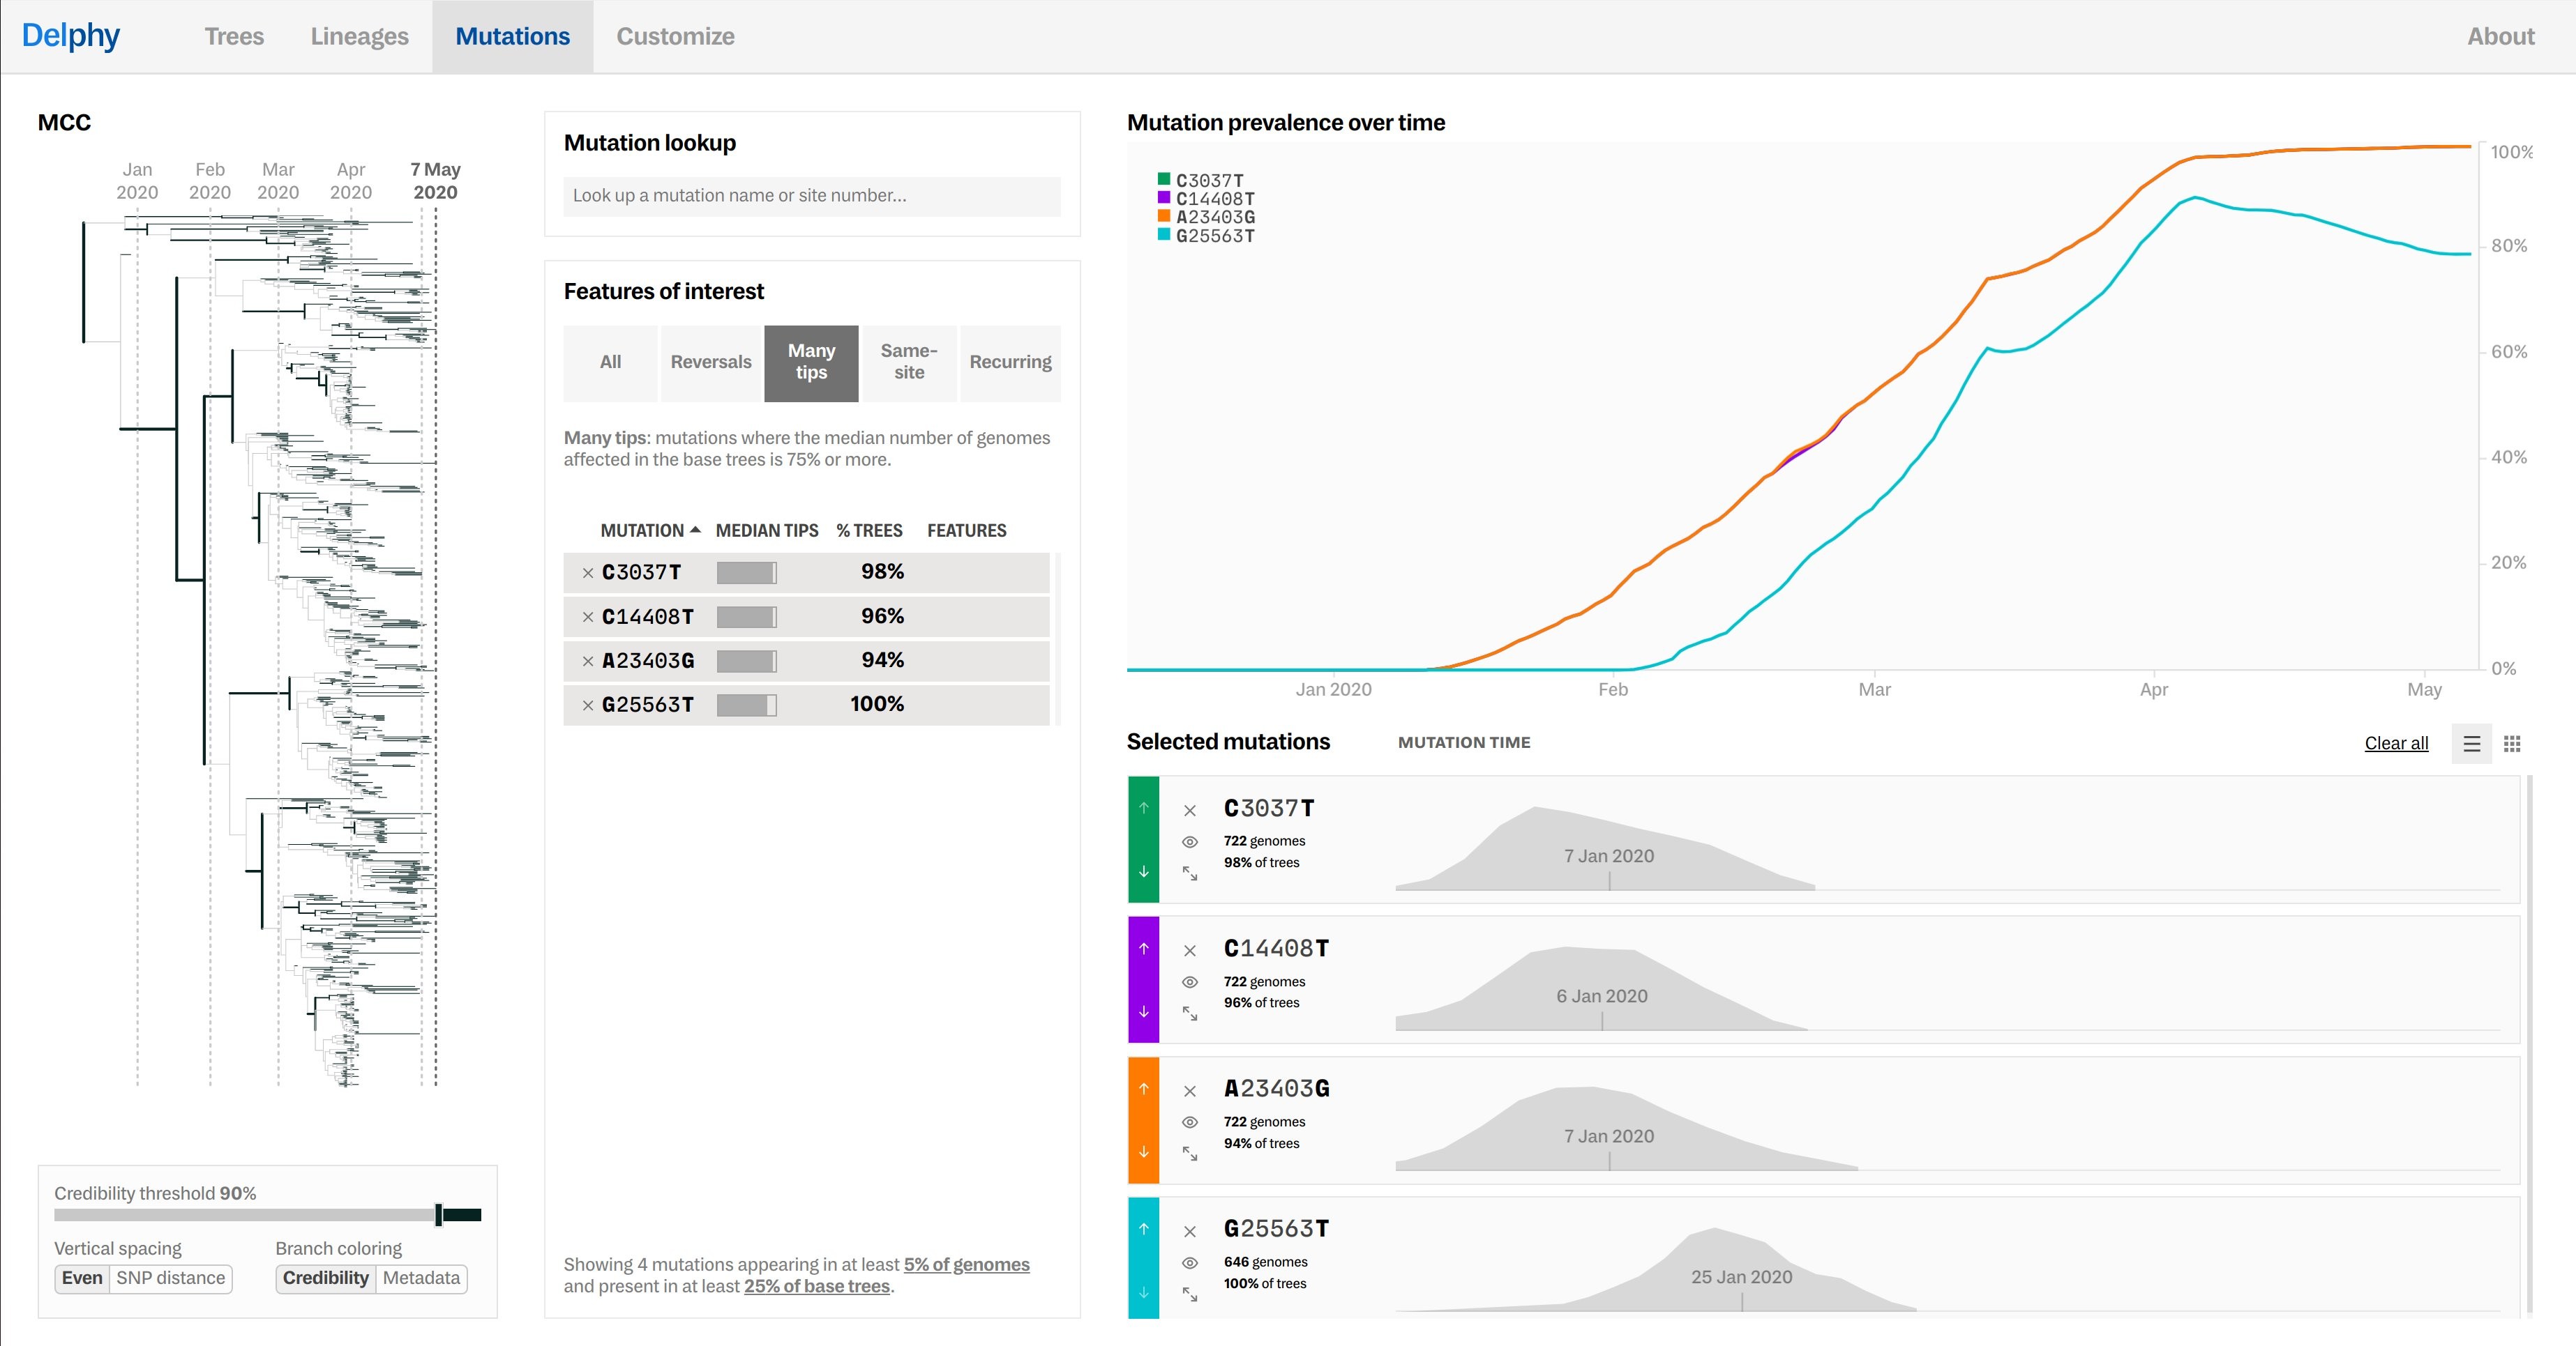Click the credibility threshold slider handle
Viewport: 2576px width, 1346px height.
click(439, 1215)
